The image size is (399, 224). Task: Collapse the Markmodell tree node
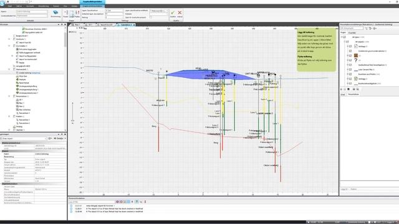coord(9,69)
